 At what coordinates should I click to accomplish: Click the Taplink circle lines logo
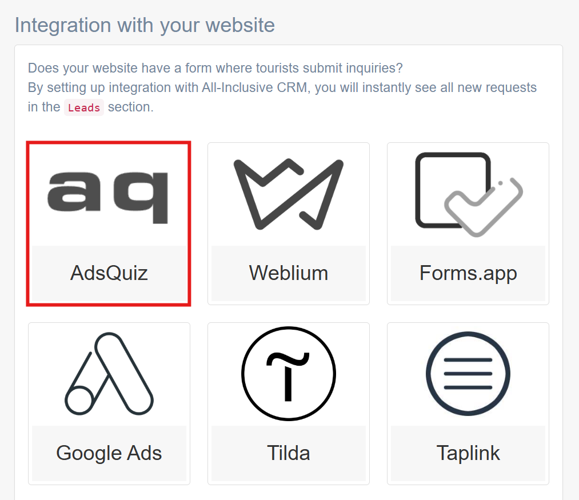pos(468,373)
